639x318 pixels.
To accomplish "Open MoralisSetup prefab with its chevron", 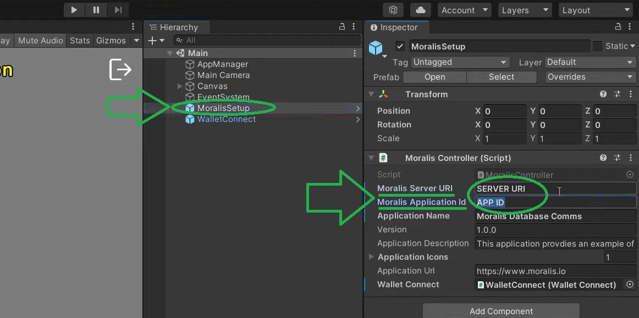I will point(358,108).
